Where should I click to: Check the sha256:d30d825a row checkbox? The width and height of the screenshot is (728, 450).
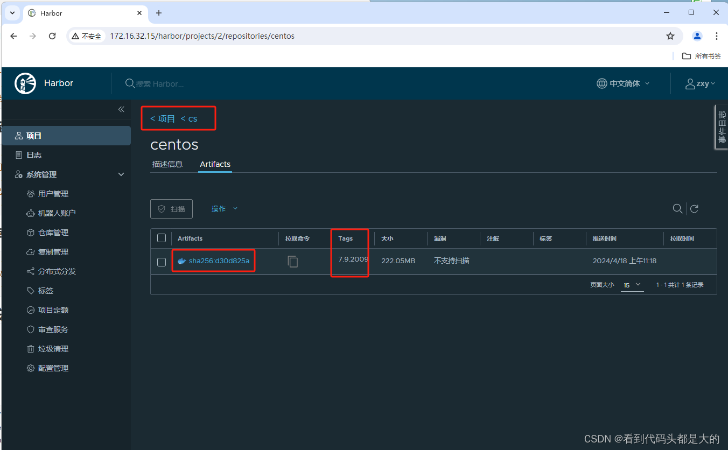pos(162,262)
